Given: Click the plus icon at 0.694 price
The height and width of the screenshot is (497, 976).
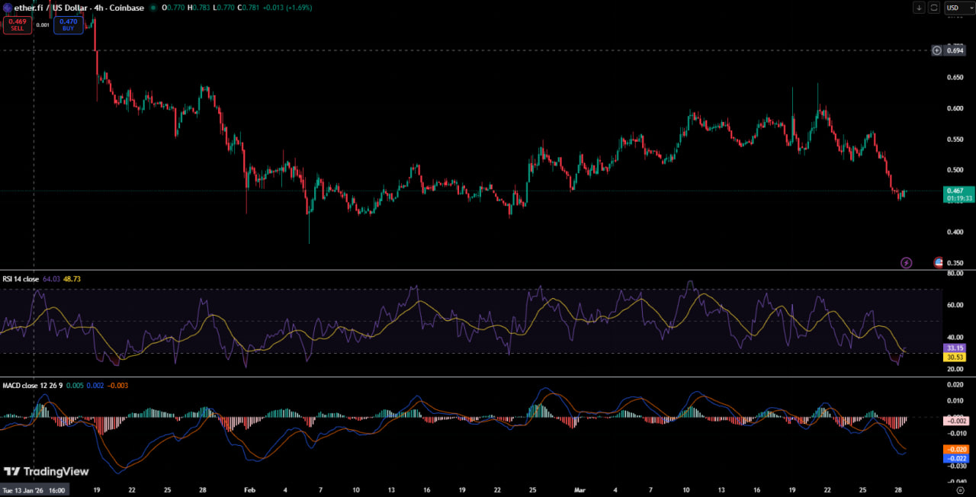Looking at the screenshot, I should click(936, 50).
